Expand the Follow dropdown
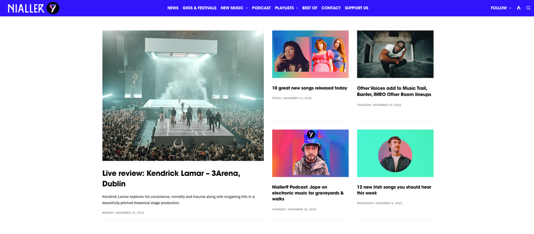This screenshot has height=234, width=534. click(x=501, y=8)
